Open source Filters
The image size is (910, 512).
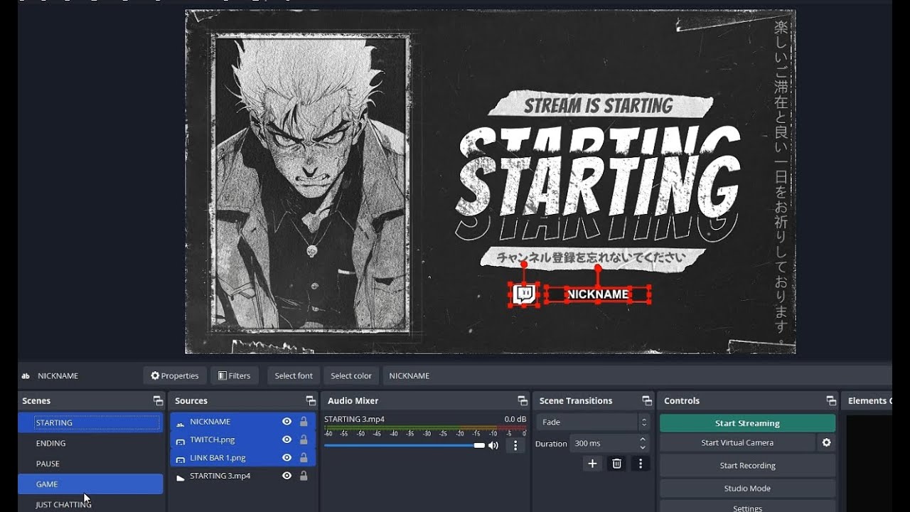[235, 375]
